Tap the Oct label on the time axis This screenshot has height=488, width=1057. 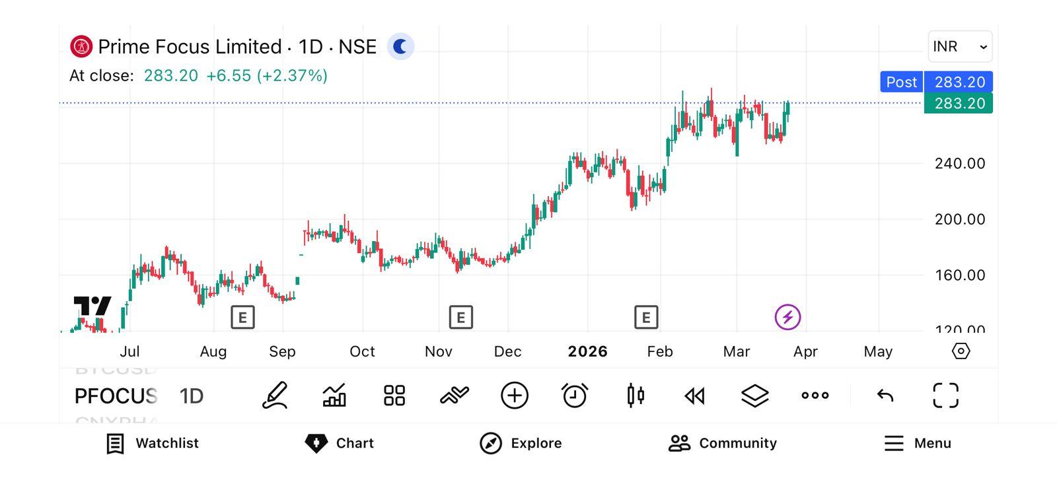[x=362, y=351]
